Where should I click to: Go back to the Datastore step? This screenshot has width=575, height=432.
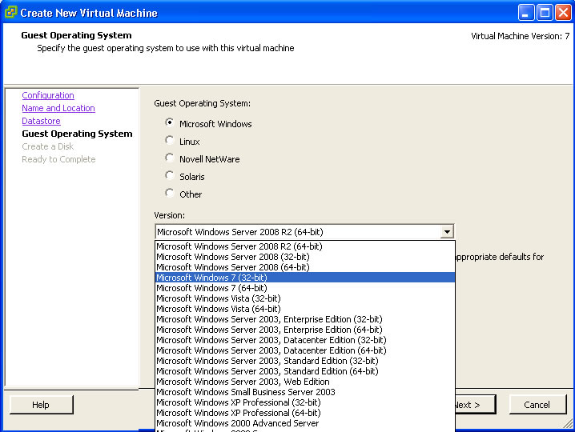point(41,121)
